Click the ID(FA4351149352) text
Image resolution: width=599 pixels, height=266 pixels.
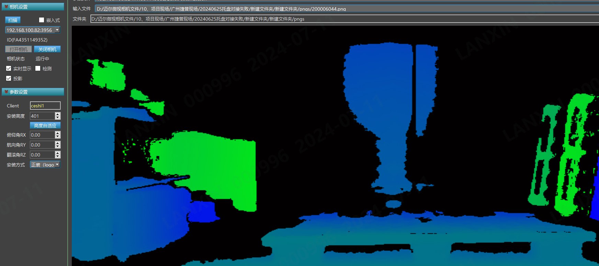tap(27, 40)
